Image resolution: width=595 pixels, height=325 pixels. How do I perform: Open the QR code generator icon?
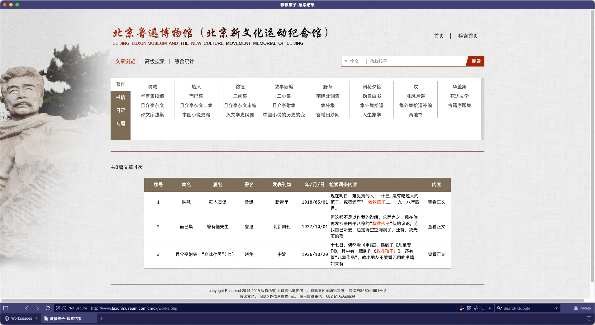tap(469, 308)
